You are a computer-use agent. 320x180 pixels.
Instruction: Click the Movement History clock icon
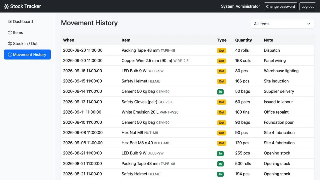pyautogui.click(x=10, y=54)
